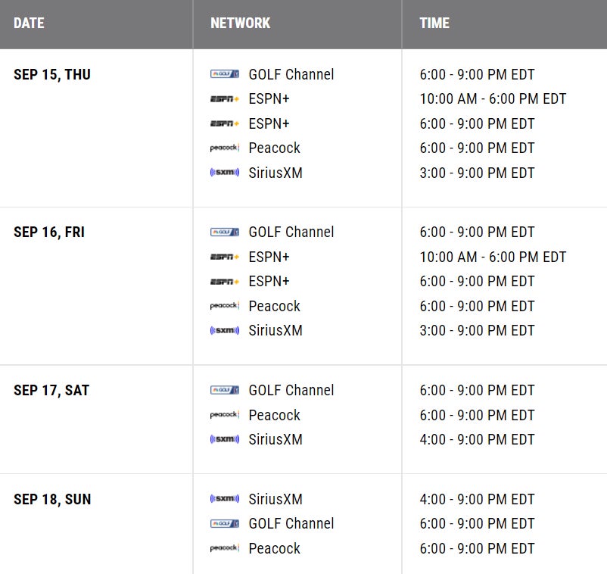The height and width of the screenshot is (574, 607).
Task: Click the SiriusXM logo for Sunday
Action: (225, 499)
